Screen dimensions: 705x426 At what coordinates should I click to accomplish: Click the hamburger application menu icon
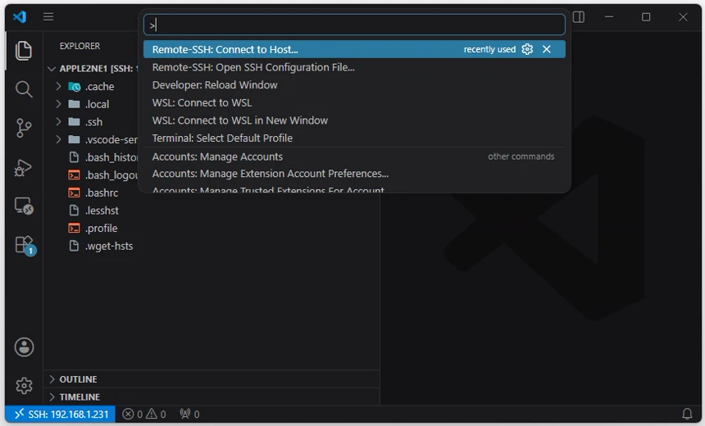(48, 16)
